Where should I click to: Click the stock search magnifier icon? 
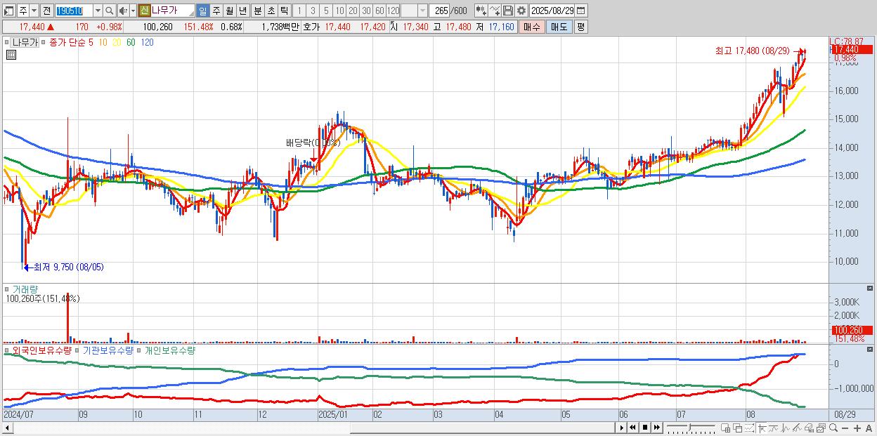pos(110,11)
